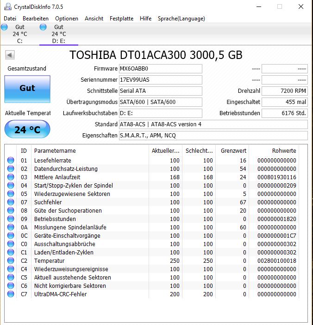The height and width of the screenshot is (325, 313).
Task: Click the Parametername column header
Action: (90, 151)
